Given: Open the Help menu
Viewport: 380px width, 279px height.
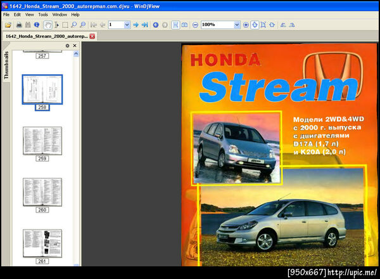Looking at the screenshot, I should 75,15.
